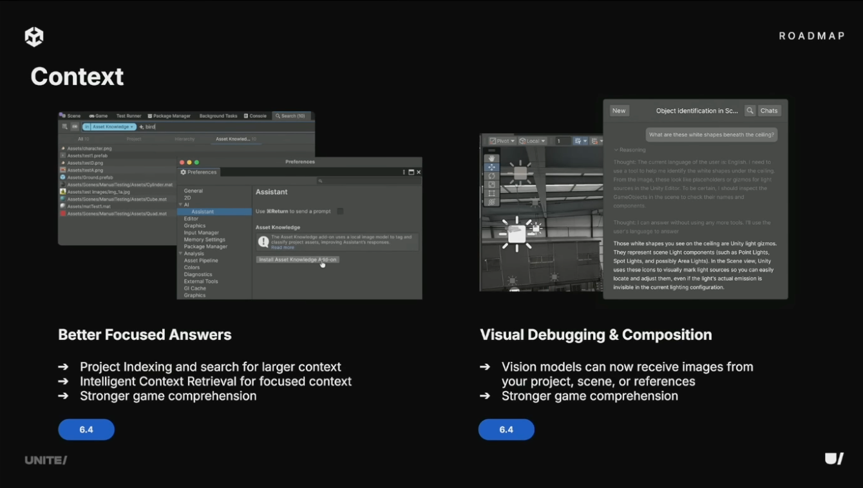Image resolution: width=863 pixels, height=488 pixels.
Task: Click the user message about white shapes
Action: coord(712,135)
